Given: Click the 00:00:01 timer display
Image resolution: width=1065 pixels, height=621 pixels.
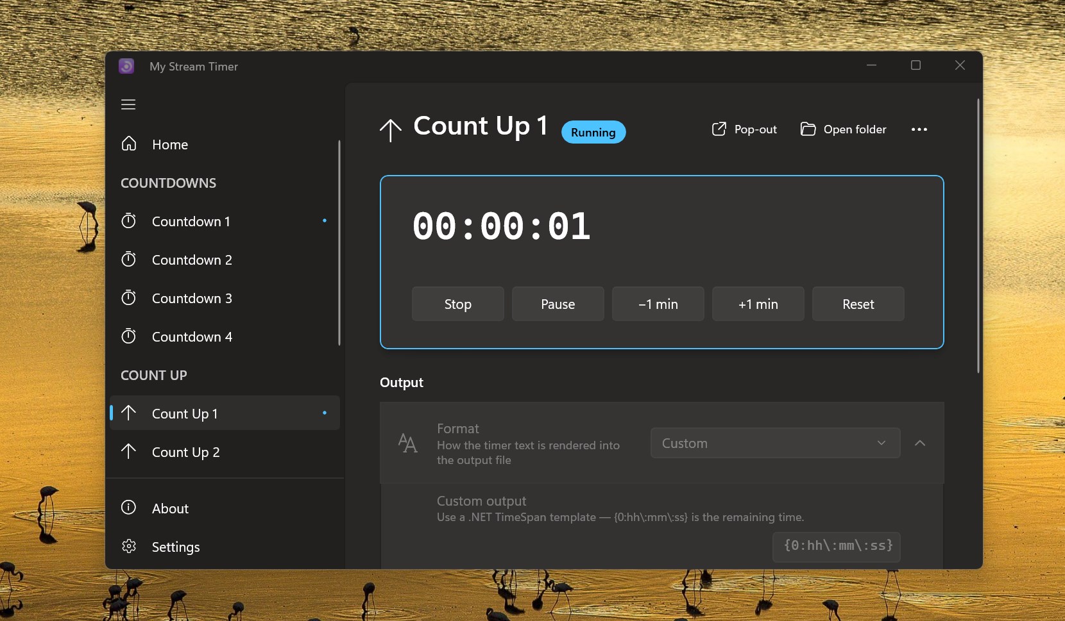Looking at the screenshot, I should point(502,226).
